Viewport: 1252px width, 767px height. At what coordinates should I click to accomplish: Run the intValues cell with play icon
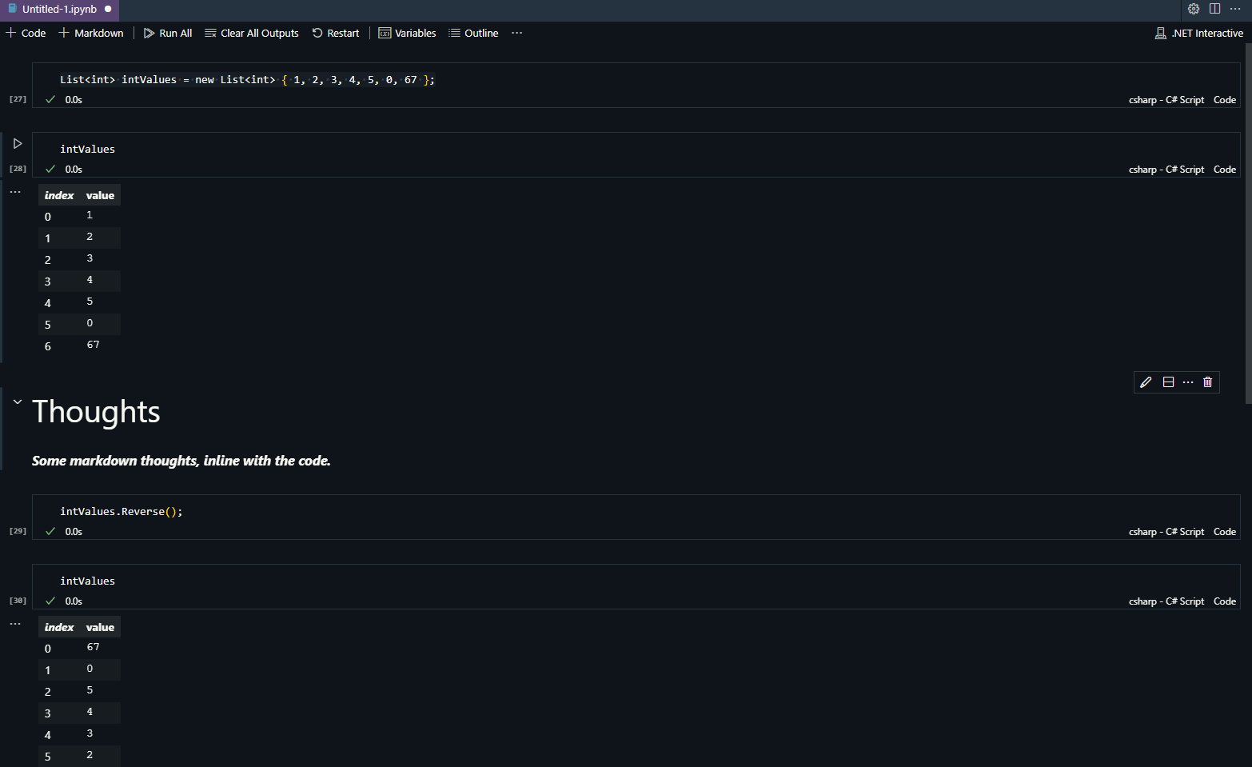coord(18,144)
